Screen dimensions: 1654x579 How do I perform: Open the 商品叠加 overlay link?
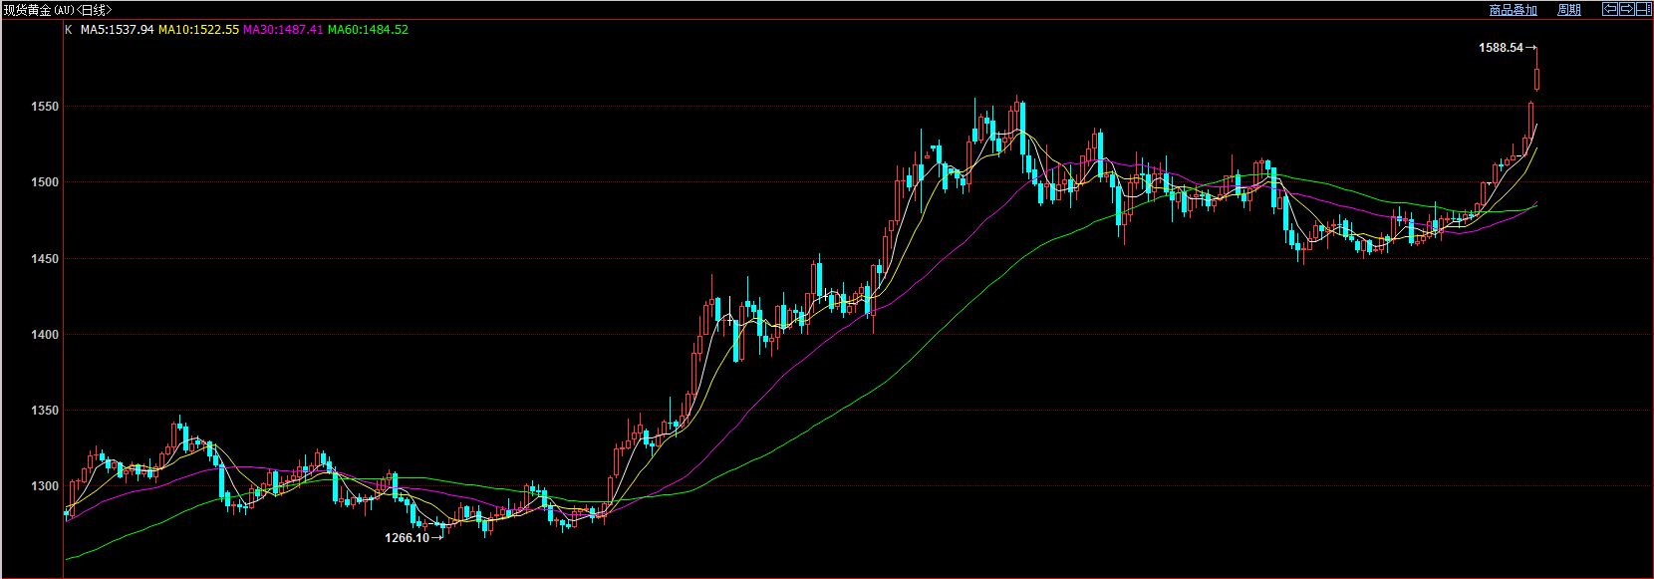(x=1513, y=10)
